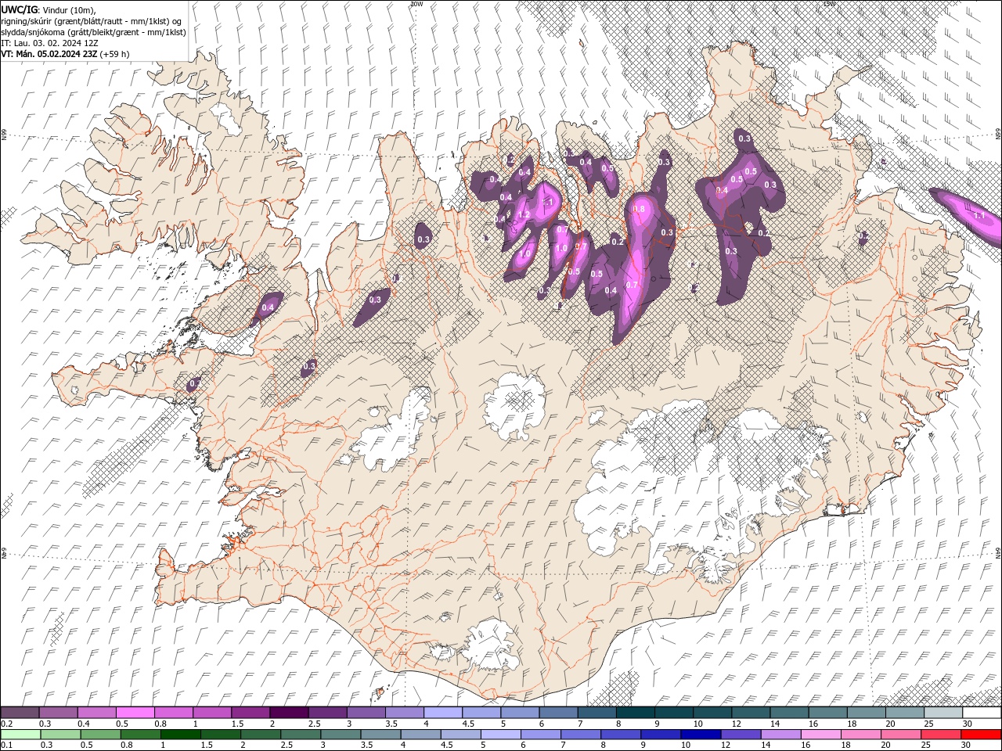Select the bright pink 0.5 snow legend swatch

[x=135, y=713]
